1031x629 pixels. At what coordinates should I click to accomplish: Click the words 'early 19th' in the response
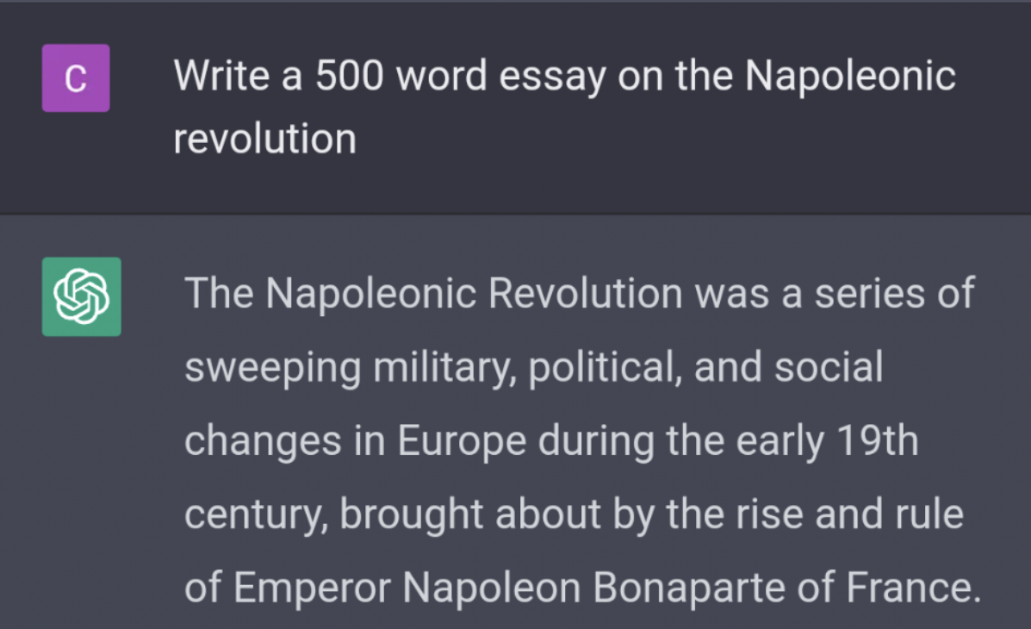pos(827,441)
